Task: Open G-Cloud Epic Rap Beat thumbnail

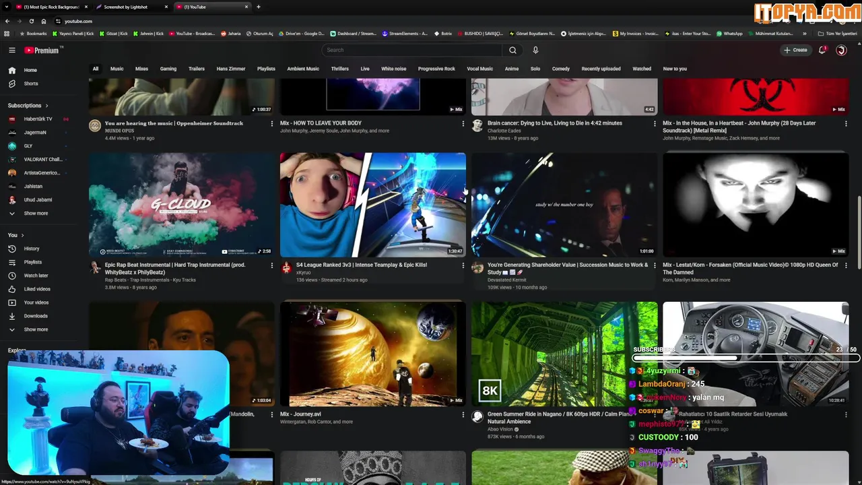Action: coord(182,205)
